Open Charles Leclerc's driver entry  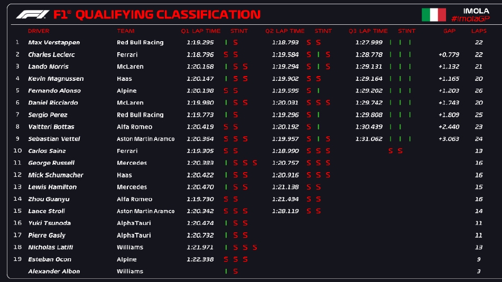pyautogui.click(x=51, y=54)
